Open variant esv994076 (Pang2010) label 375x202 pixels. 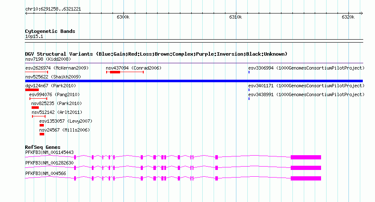pyautogui.click(x=54, y=94)
